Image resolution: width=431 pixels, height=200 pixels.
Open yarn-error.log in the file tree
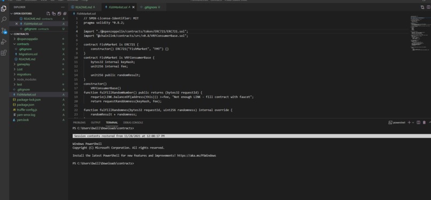pos(39,115)
